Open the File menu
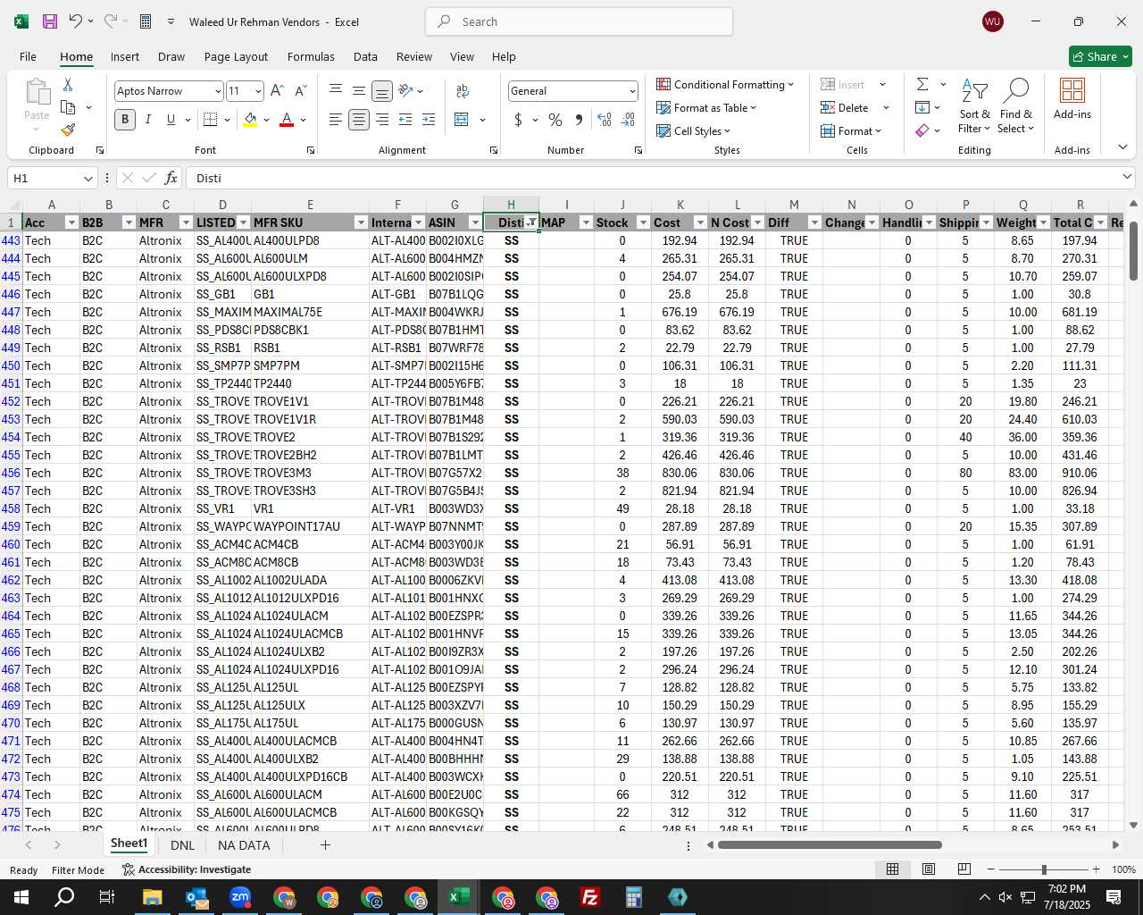 click(x=29, y=56)
